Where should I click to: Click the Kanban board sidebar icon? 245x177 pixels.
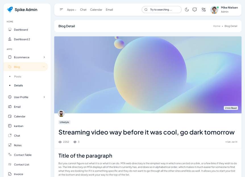10,126
